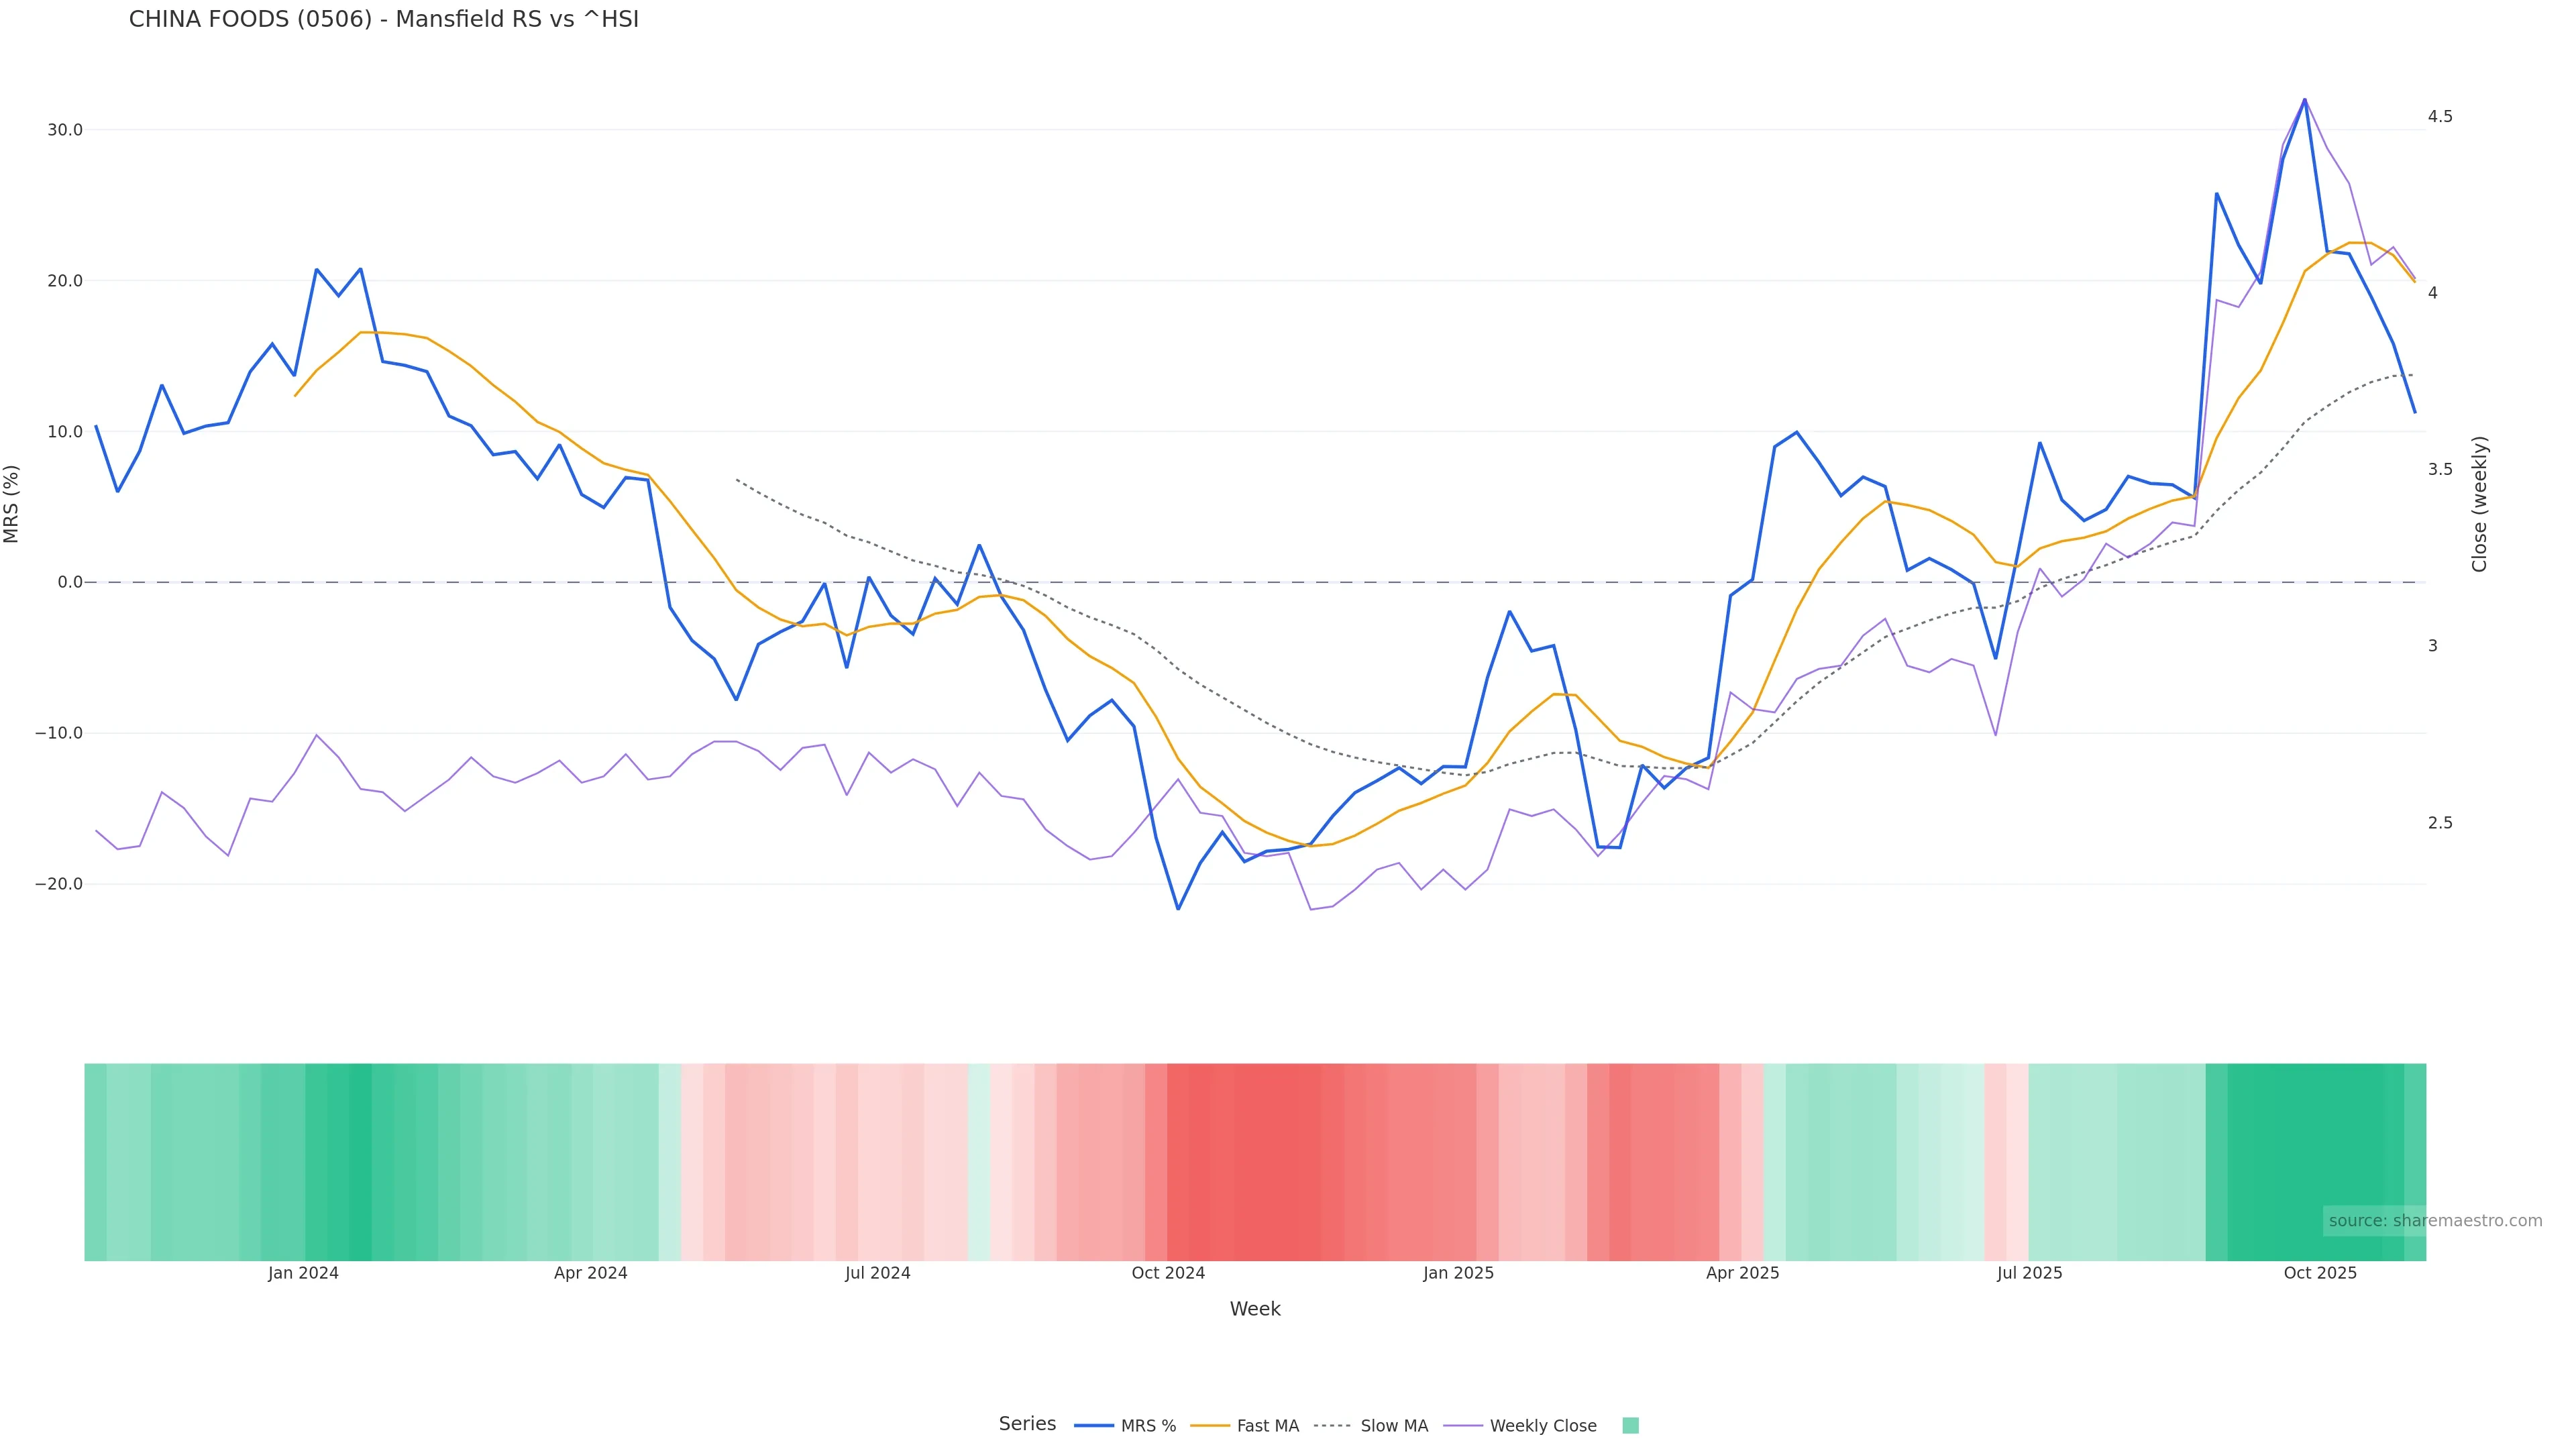2576x1449 pixels.
Task: Click the Apr 2025 tick label
Action: coord(1742,1273)
